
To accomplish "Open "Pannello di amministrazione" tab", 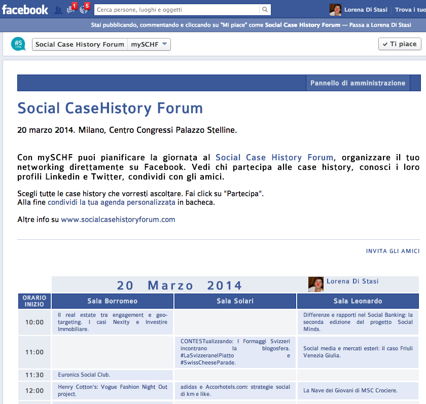I will (358, 83).
